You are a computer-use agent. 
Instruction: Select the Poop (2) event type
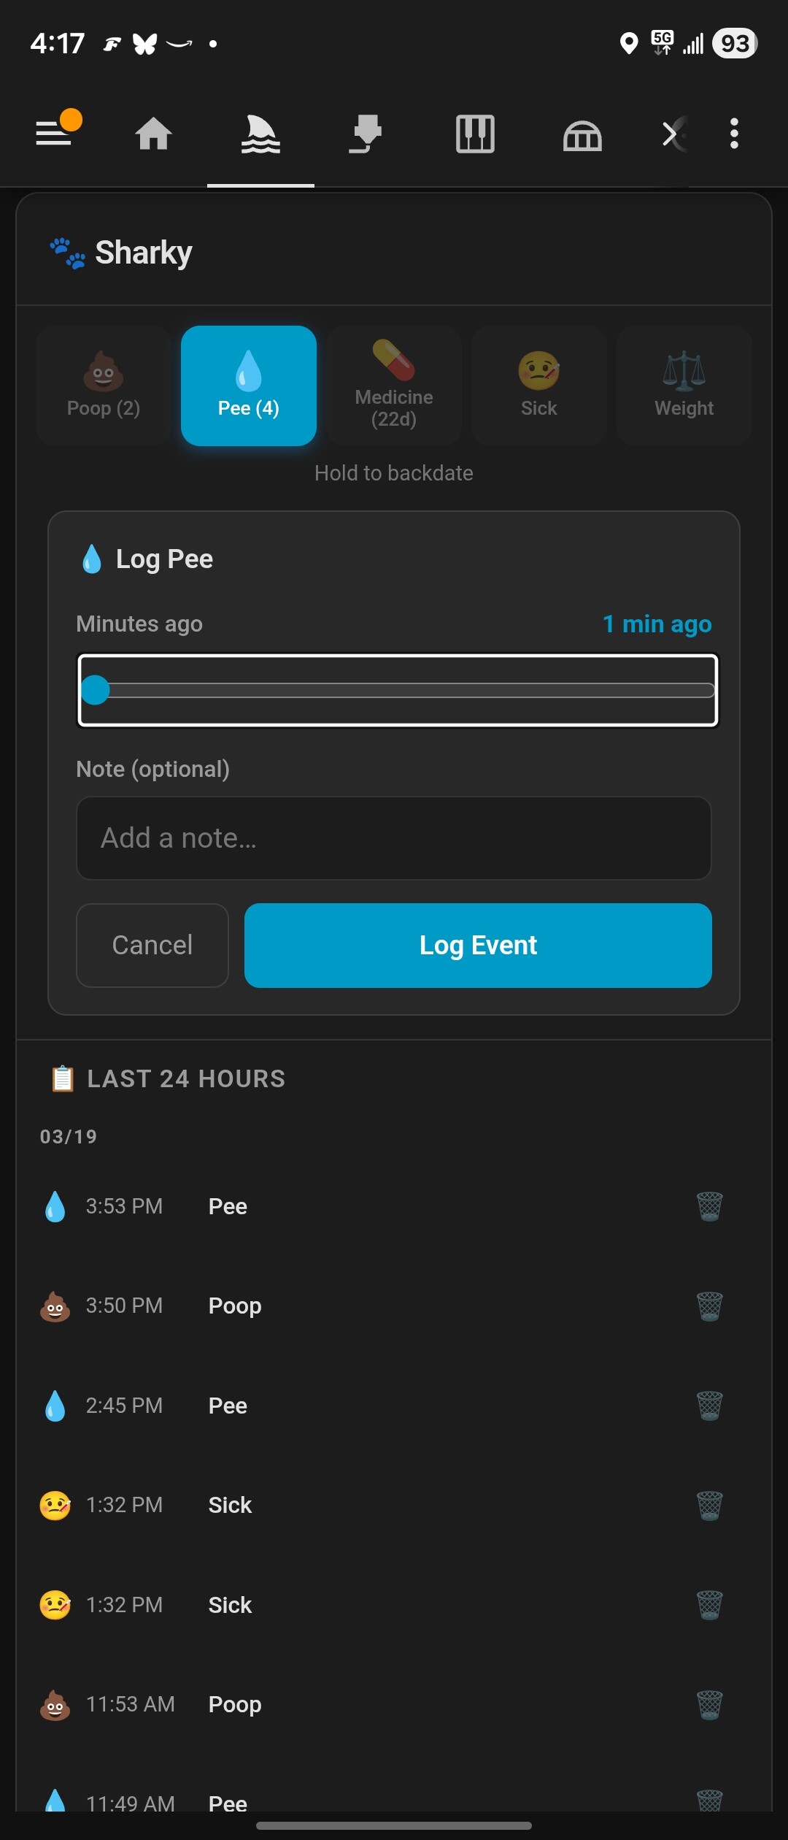[x=104, y=386]
